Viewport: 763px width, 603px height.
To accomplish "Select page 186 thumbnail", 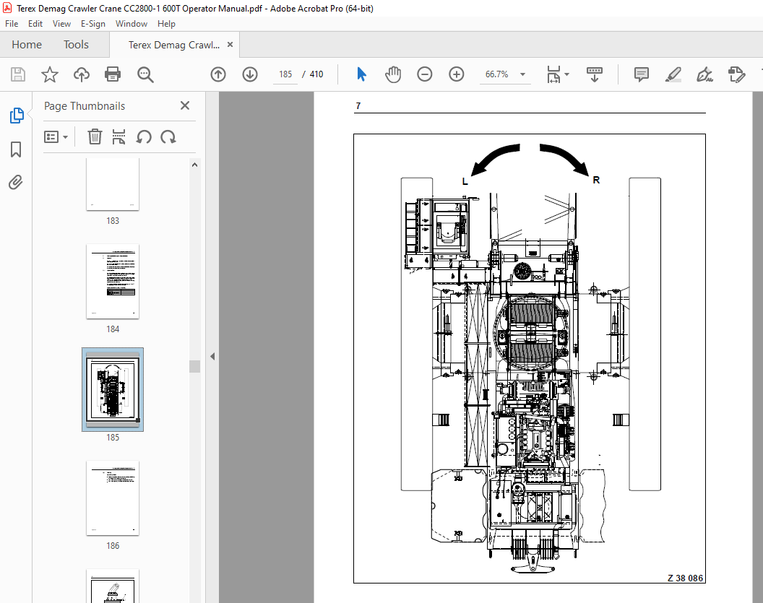I will pyautogui.click(x=113, y=498).
